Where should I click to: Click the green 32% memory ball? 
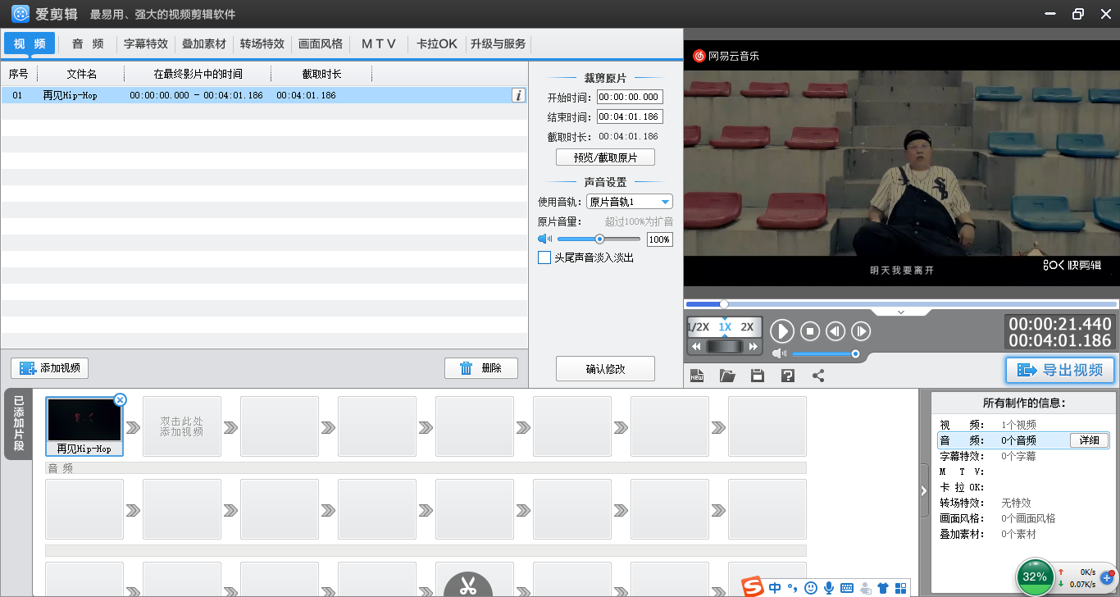coord(1035,576)
